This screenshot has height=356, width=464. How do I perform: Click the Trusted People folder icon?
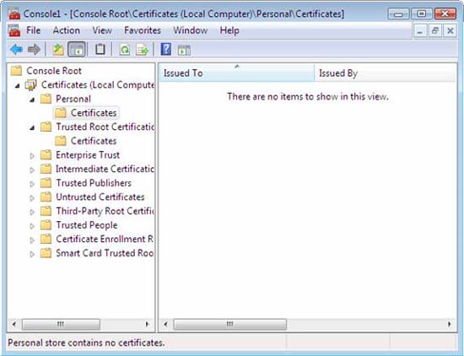click(46, 225)
